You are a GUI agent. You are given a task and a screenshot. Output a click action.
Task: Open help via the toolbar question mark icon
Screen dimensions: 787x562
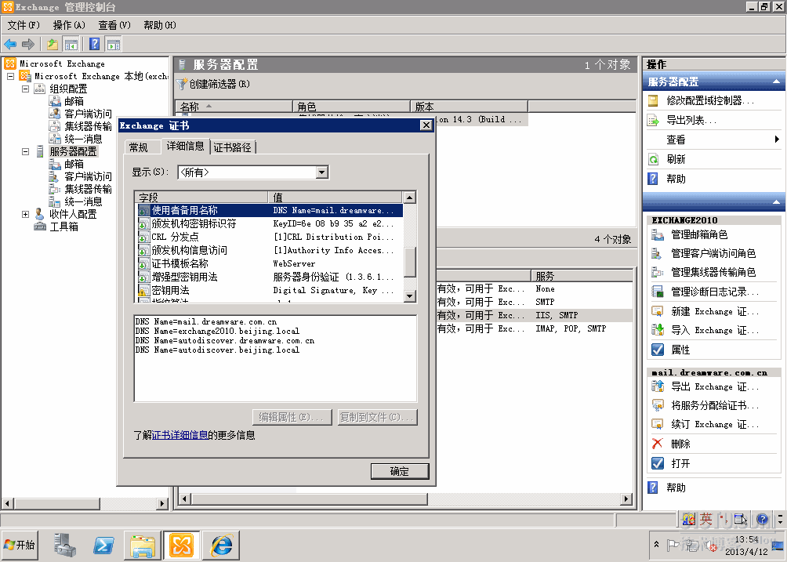(94, 44)
